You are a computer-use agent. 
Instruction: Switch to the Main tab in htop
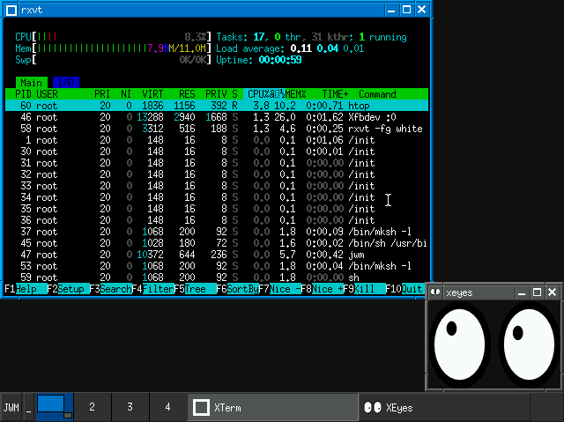pos(32,83)
